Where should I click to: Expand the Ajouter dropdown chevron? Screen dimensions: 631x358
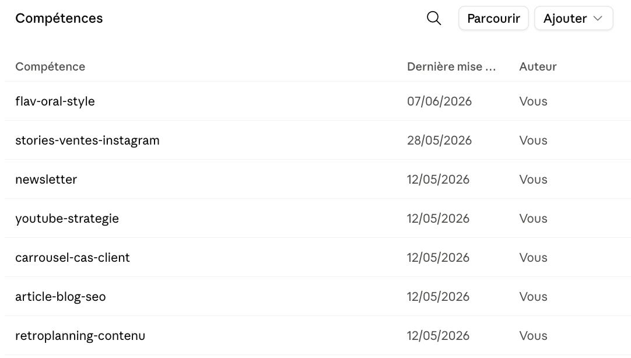pyautogui.click(x=598, y=18)
